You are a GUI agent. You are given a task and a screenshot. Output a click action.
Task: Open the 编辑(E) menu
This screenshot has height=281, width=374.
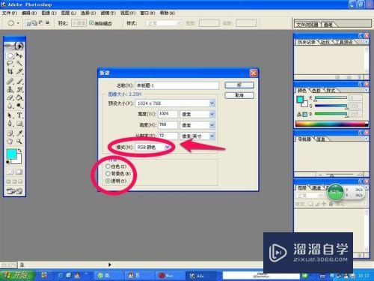click(29, 13)
